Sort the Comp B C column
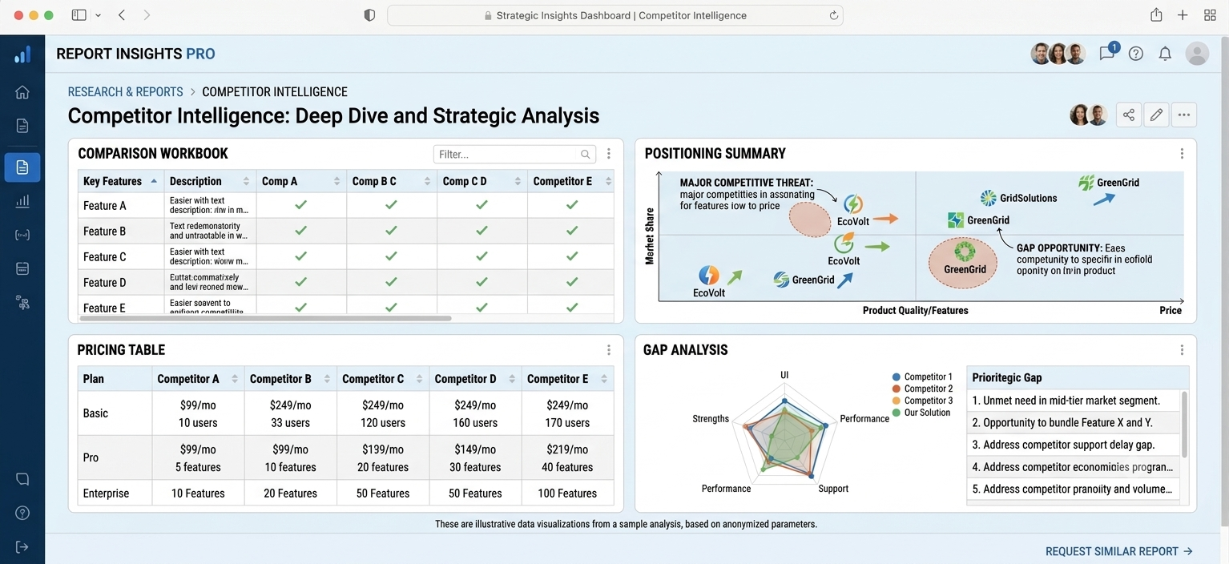The image size is (1229, 564). [428, 181]
